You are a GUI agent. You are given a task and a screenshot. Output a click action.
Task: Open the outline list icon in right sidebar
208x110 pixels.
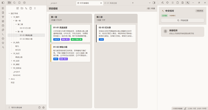[x=172, y=3]
